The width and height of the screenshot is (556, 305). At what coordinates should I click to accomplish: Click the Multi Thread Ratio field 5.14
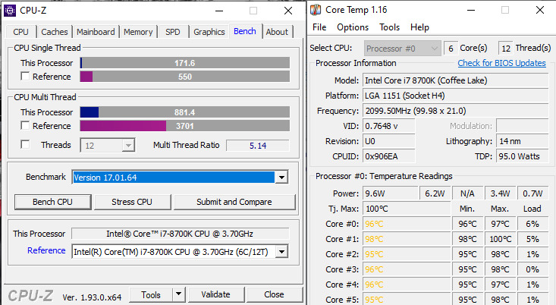258,146
